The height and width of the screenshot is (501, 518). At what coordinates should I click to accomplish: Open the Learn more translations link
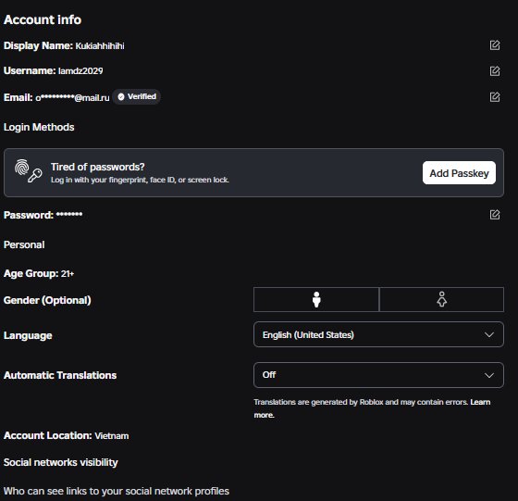pos(481,402)
